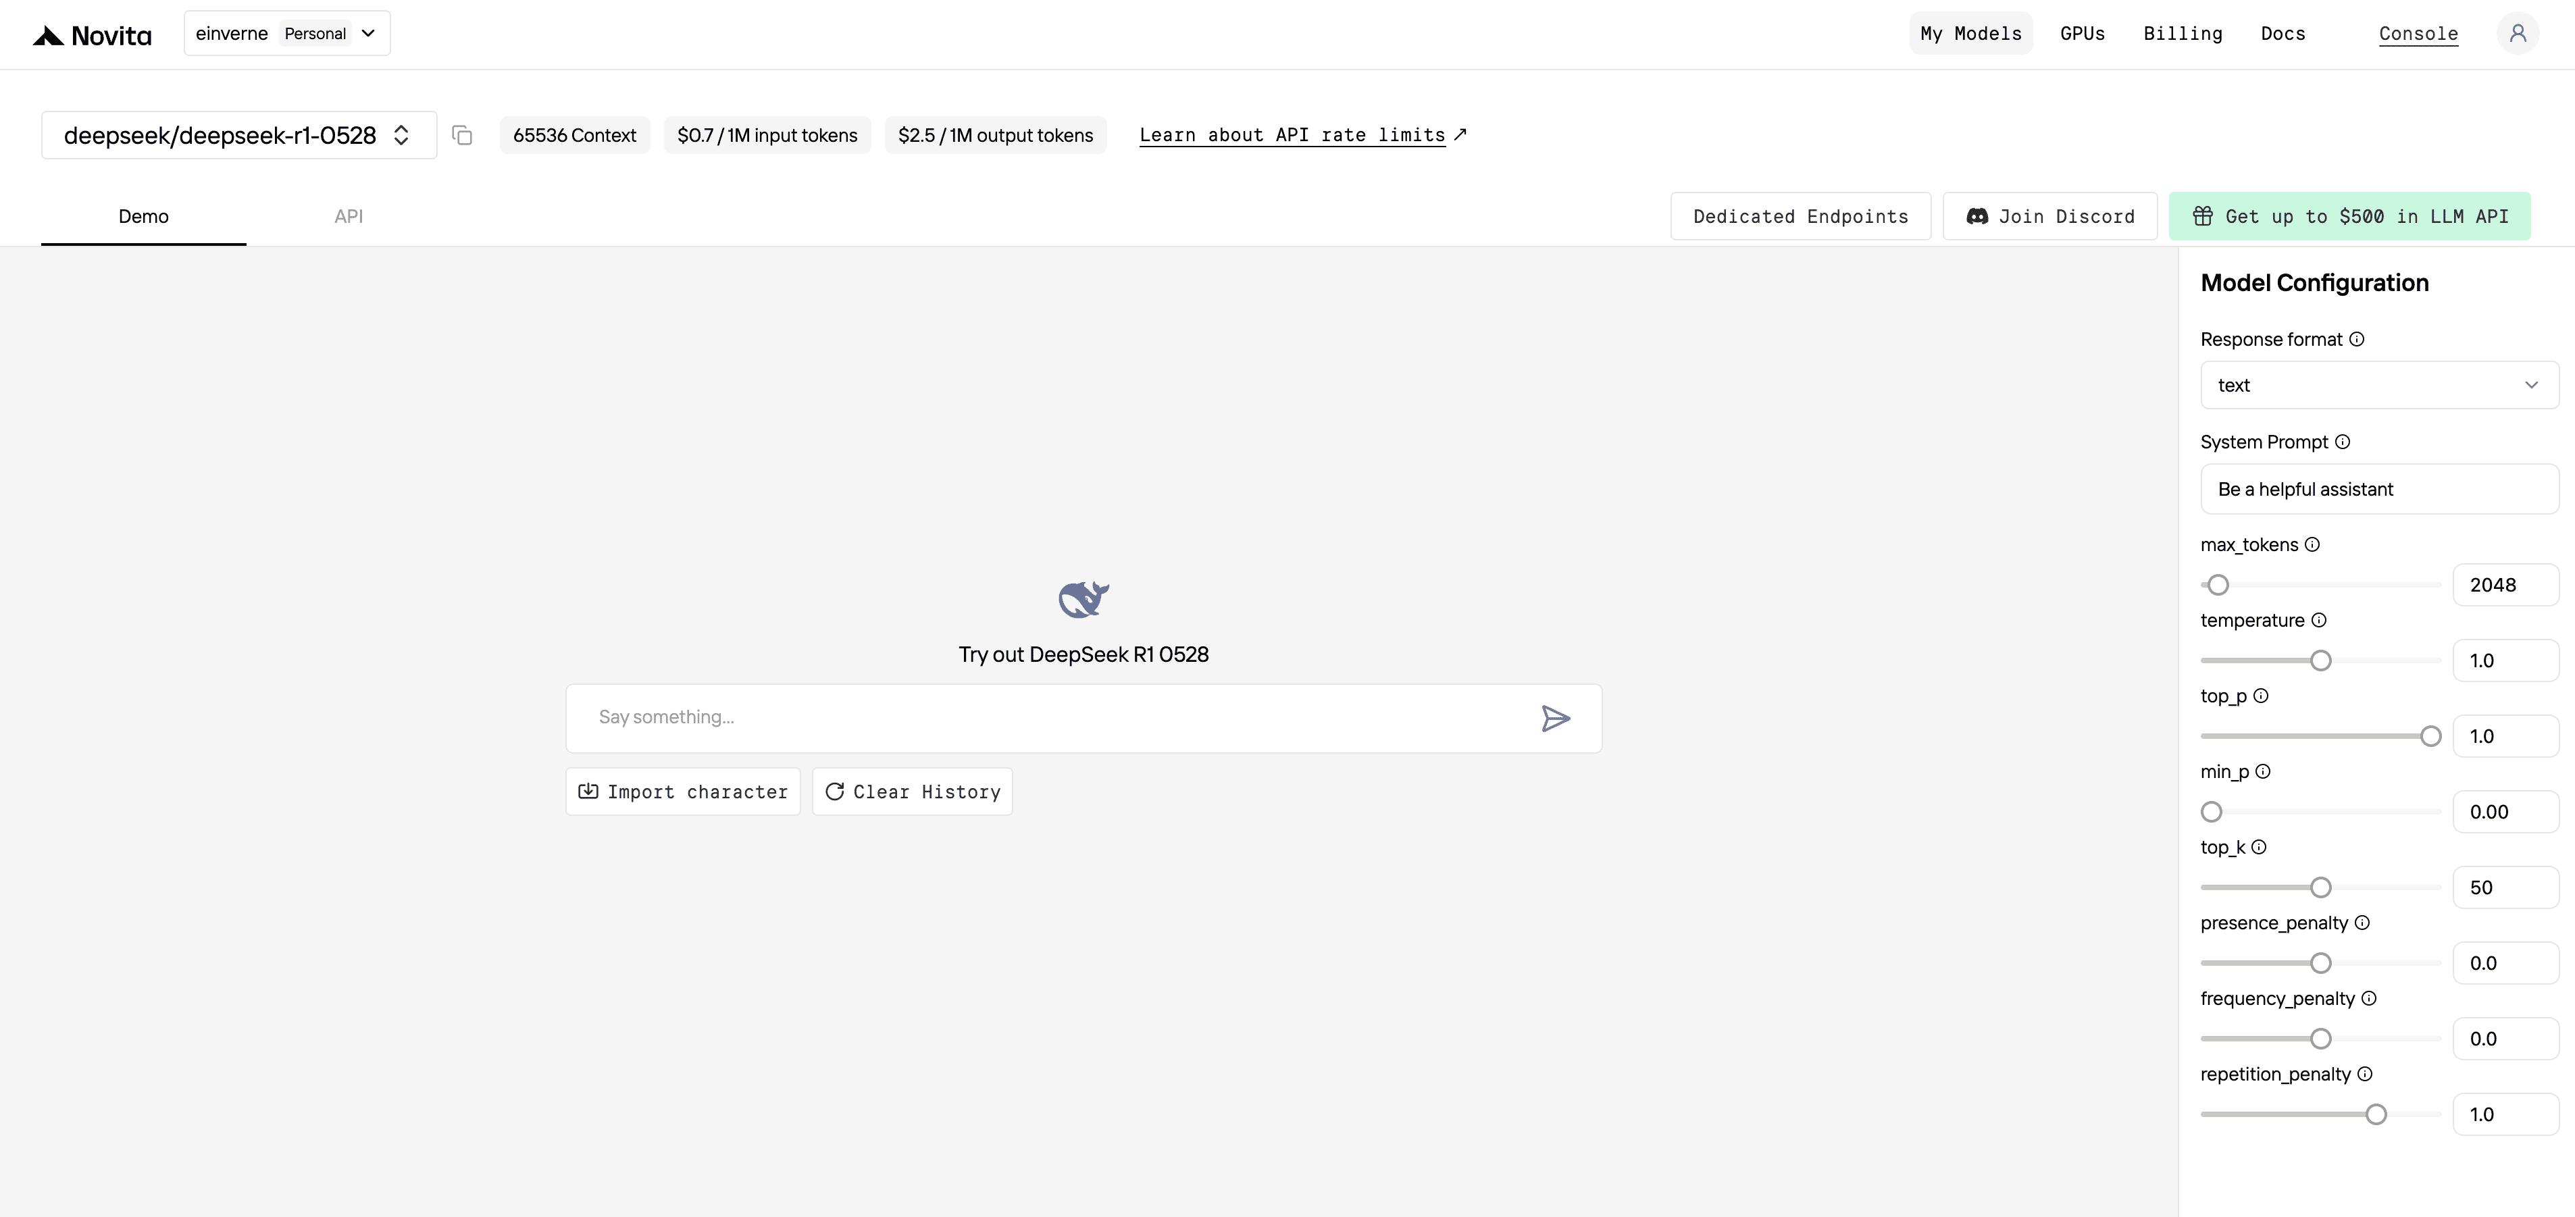This screenshot has height=1217, width=2575.
Task: Open the user profile avatar icon
Action: [x=2517, y=33]
